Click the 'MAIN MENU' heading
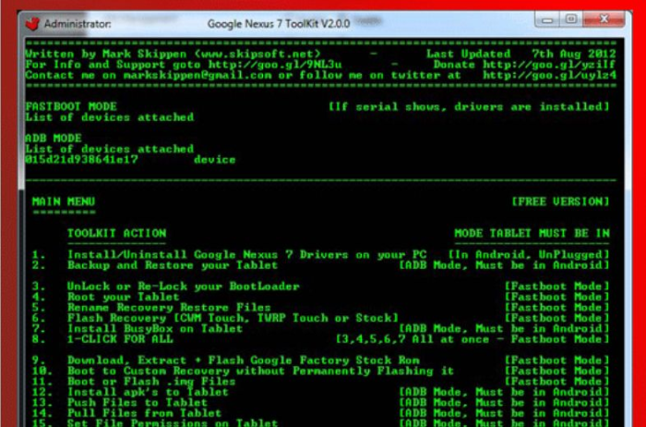This screenshot has height=427, width=646. 64,201
